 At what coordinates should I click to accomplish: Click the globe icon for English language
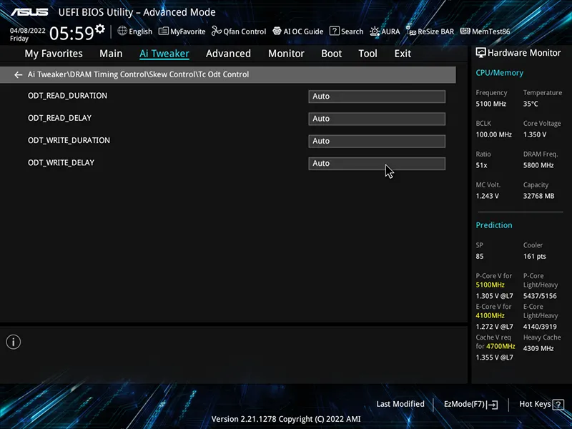(x=122, y=31)
